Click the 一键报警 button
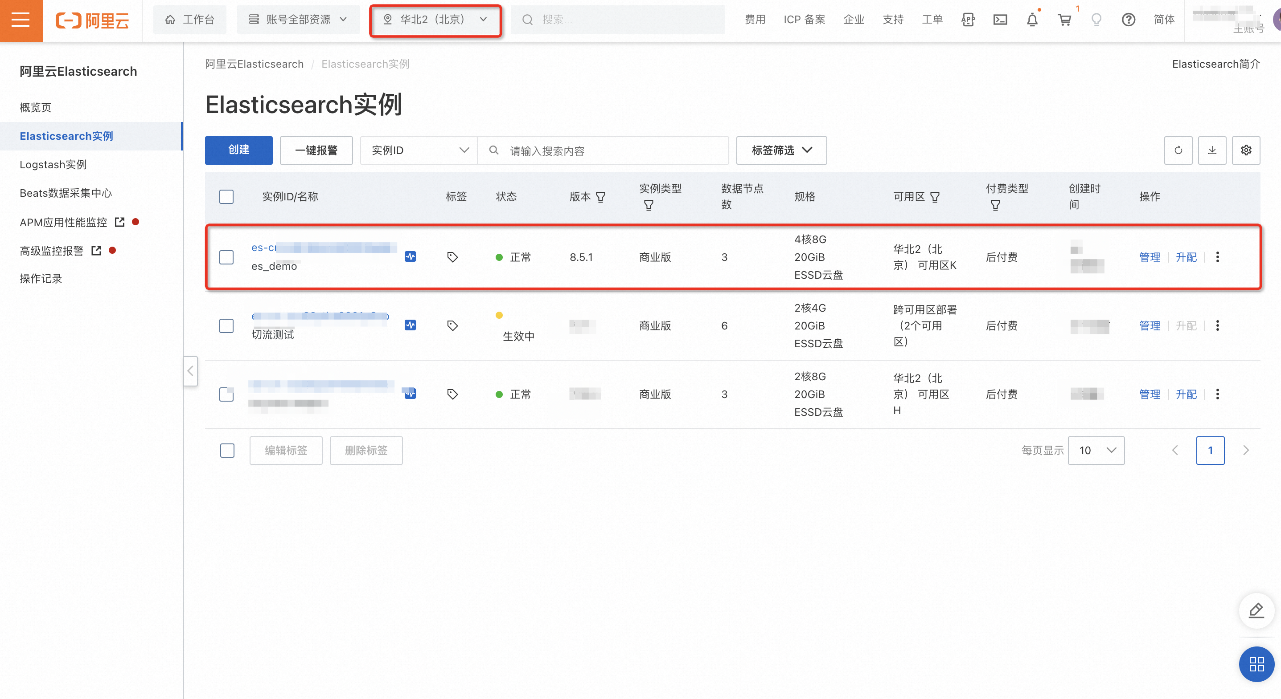The height and width of the screenshot is (699, 1281). coord(316,150)
